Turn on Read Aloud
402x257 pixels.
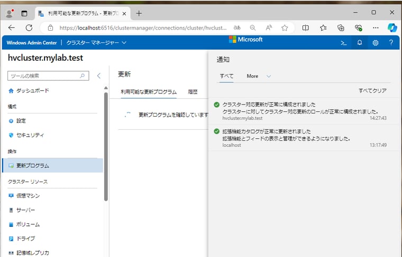[269, 27]
